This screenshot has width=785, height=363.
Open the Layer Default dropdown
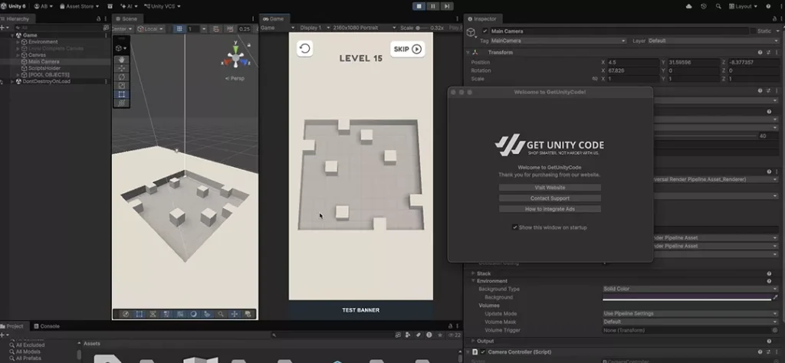tap(714, 41)
